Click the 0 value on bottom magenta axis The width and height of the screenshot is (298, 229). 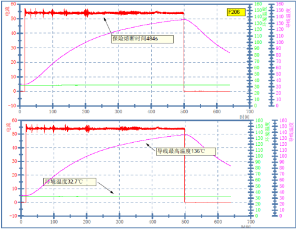click(x=281, y=216)
